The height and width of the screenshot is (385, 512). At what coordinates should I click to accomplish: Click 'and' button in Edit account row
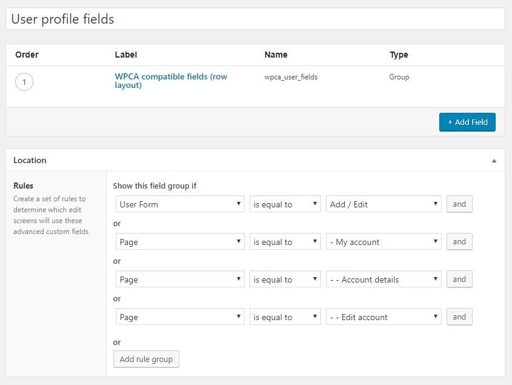click(x=459, y=316)
